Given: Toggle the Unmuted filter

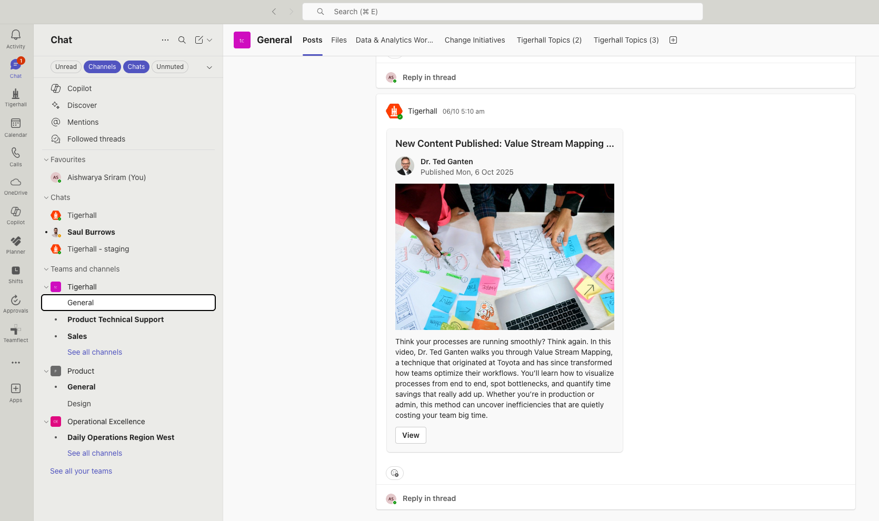Looking at the screenshot, I should pos(170,67).
